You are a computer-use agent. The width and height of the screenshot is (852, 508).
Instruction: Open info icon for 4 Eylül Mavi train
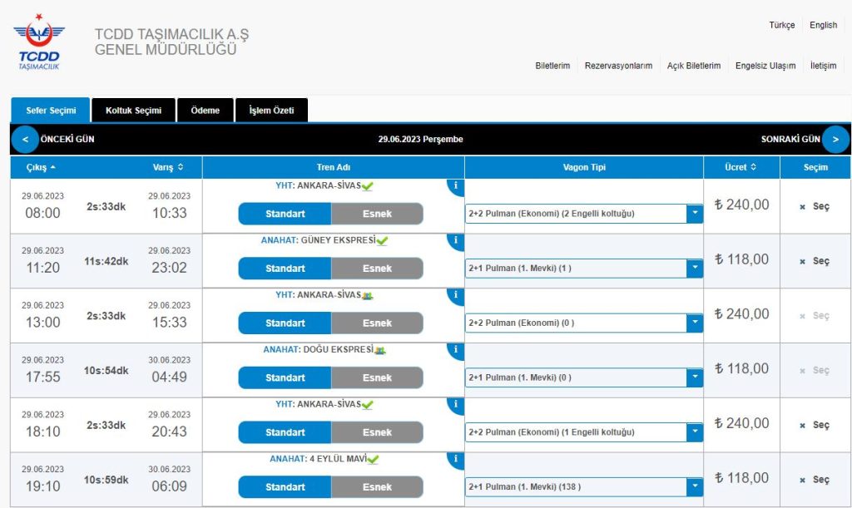click(x=456, y=459)
